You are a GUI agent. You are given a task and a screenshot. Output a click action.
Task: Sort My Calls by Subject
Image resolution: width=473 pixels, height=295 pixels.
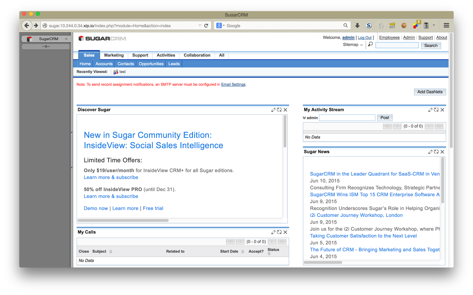pyautogui.click(x=111, y=252)
